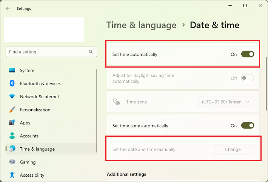Click the back arrow in Settings

coord(8,8)
